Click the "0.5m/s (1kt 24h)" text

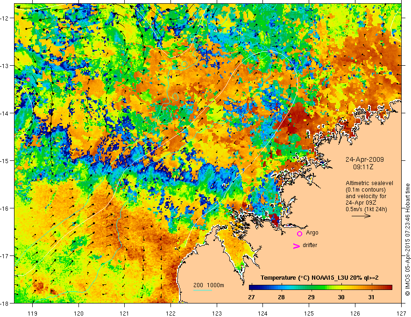tap(367, 209)
